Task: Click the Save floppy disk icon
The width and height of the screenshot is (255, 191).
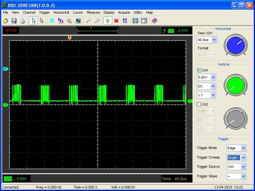Action: pyautogui.click(x=14, y=21)
